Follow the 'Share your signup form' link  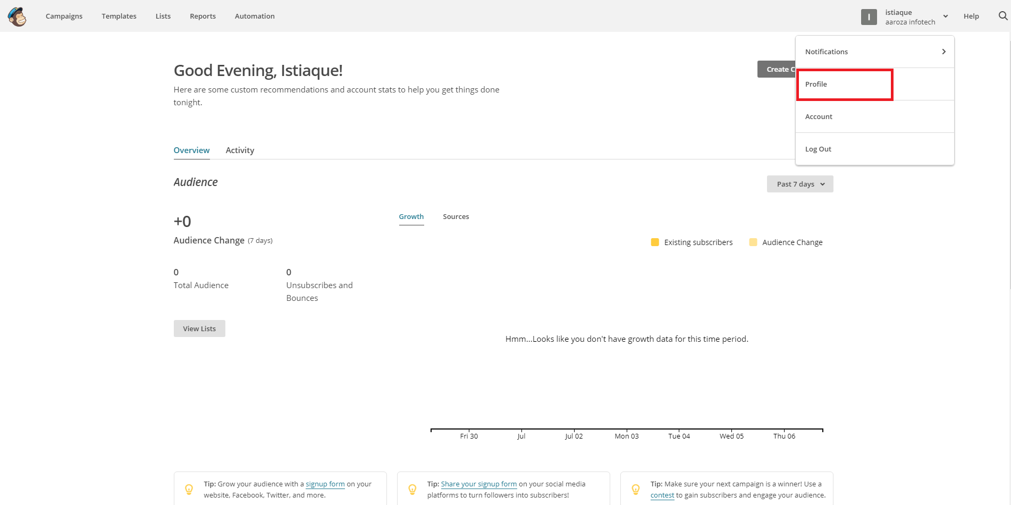click(478, 484)
